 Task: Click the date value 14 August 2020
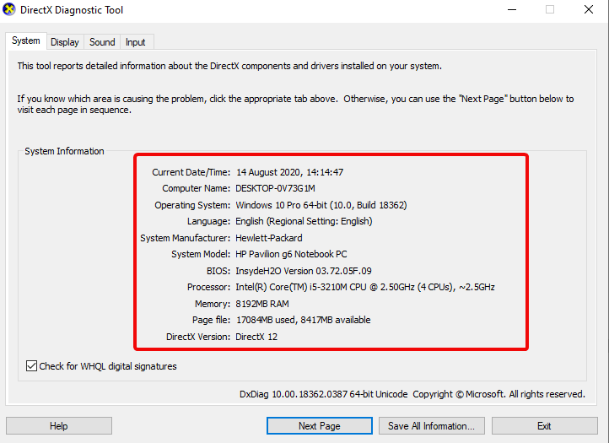(269, 172)
